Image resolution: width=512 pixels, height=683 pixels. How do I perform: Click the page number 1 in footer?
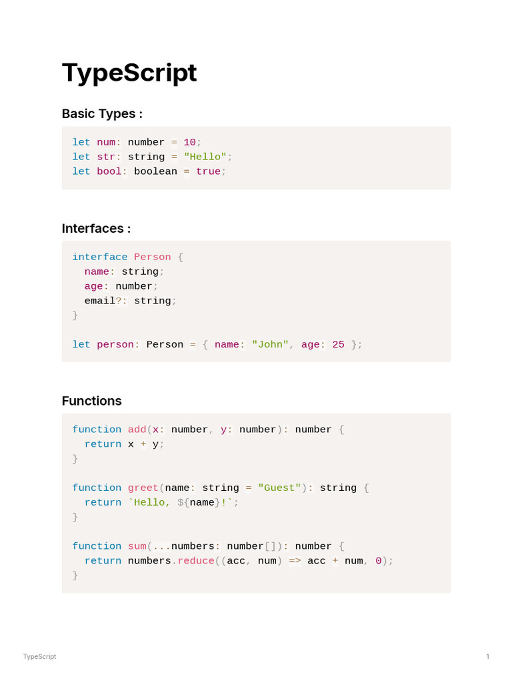click(x=488, y=656)
